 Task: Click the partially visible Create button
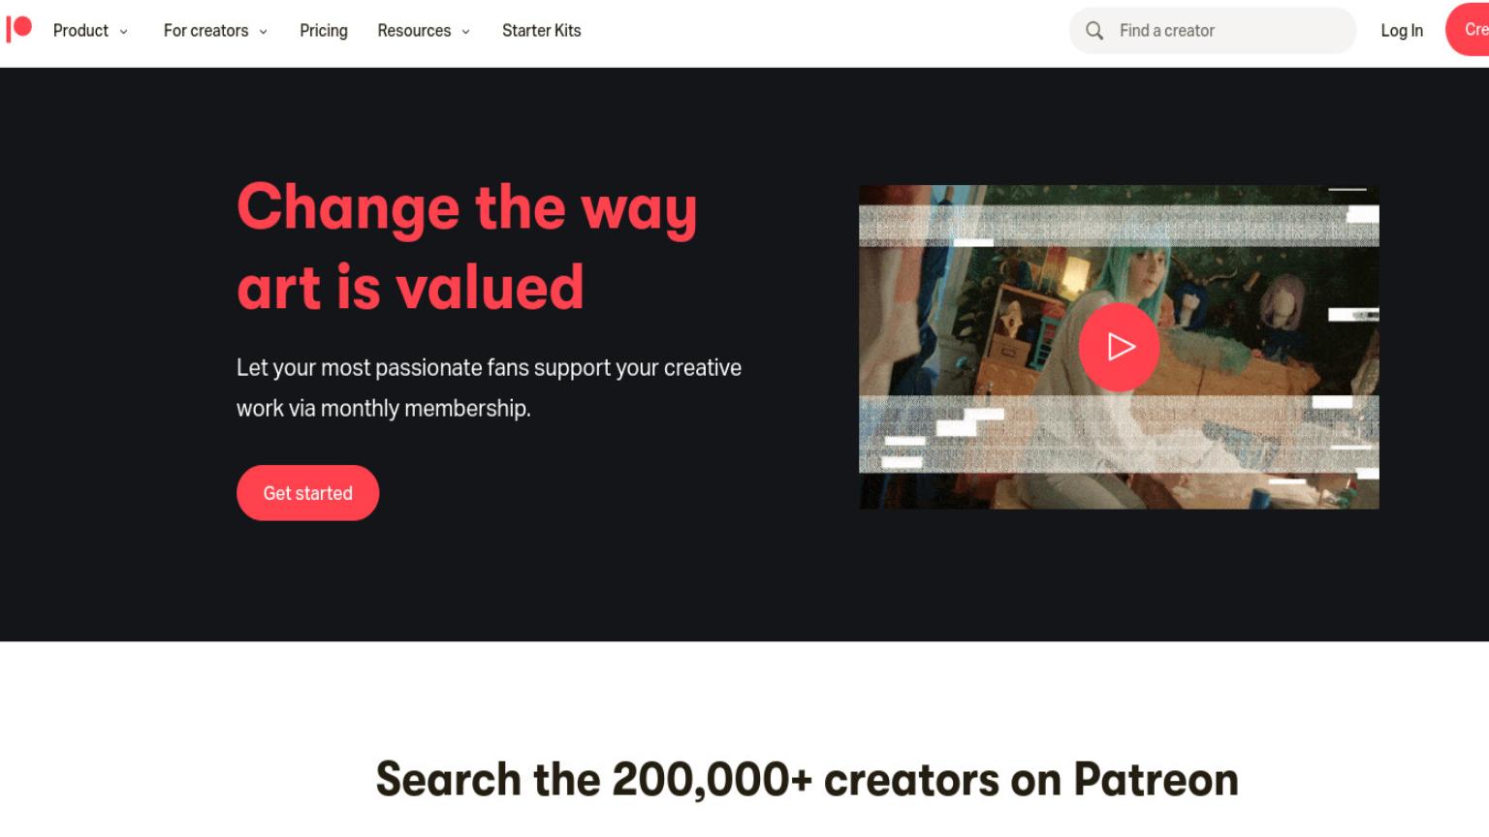coord(1468,30)
